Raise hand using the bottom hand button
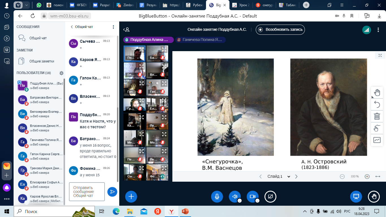The width and height of the screenshot is (386, 217). (x=374, y=197)
